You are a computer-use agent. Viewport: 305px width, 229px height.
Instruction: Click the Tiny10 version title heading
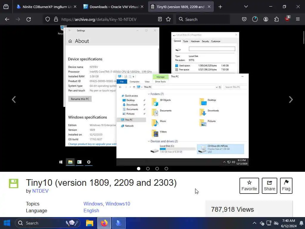tap(101, 183)
